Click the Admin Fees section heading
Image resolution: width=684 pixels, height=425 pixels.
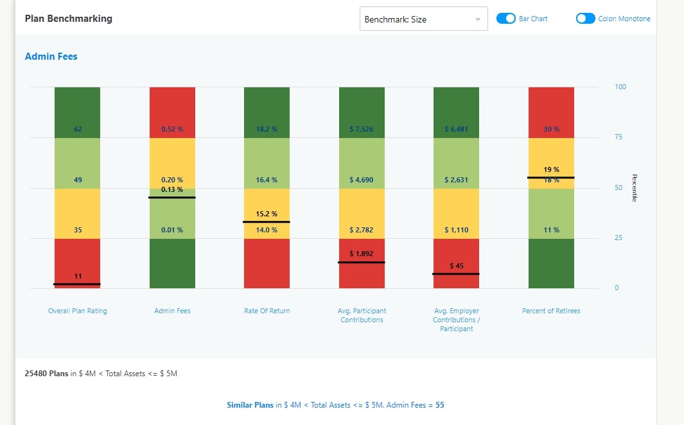tap(51, 56)
